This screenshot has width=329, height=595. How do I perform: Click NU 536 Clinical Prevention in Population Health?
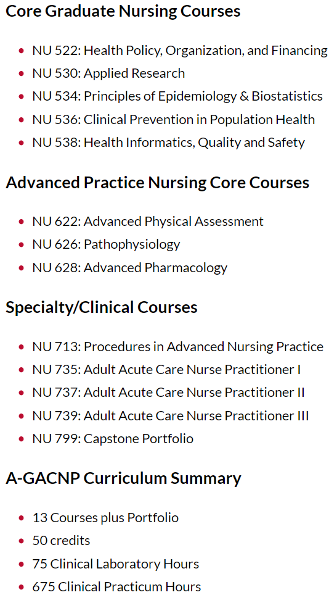(x=173, y=120)
